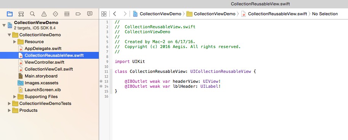Click 'import UIKit' on line 9
This screenshot has width=348, height=140.
130,61
